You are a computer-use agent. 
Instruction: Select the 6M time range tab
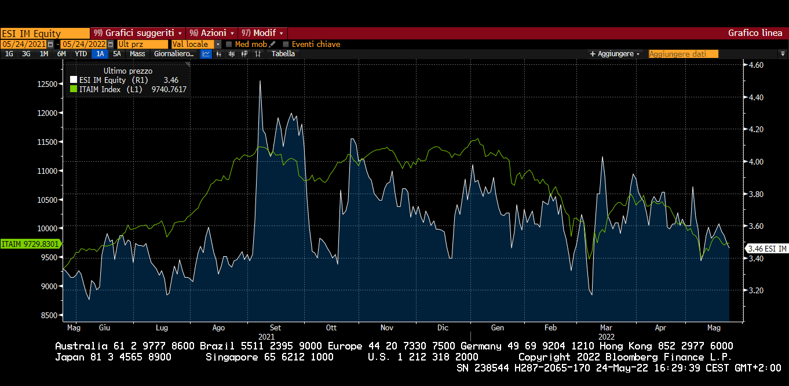coord(61,54)
